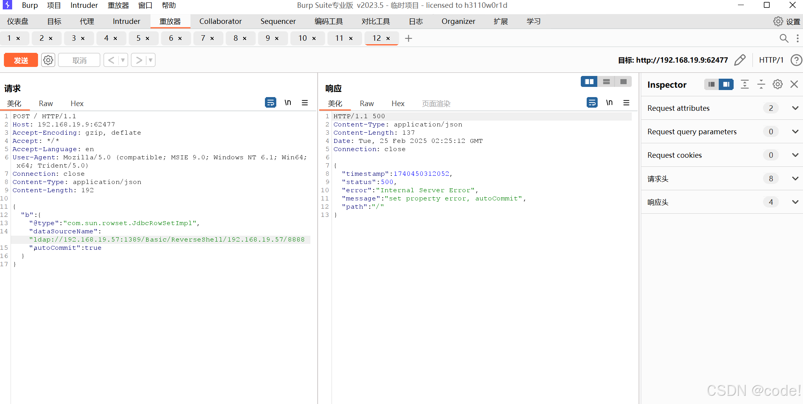Click the Content-Length: 192 request header
The height and width of the screenshot is (404, 803).
point(53,190)
